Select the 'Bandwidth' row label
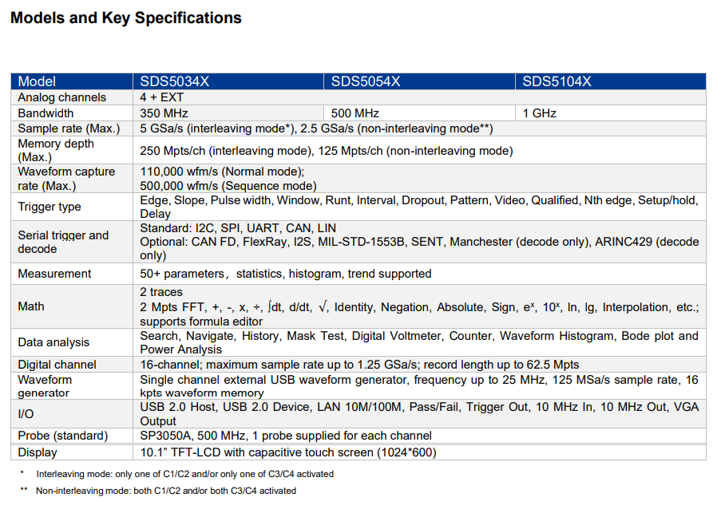This screenshot has height=525, width=721. (x=46, y=113)
